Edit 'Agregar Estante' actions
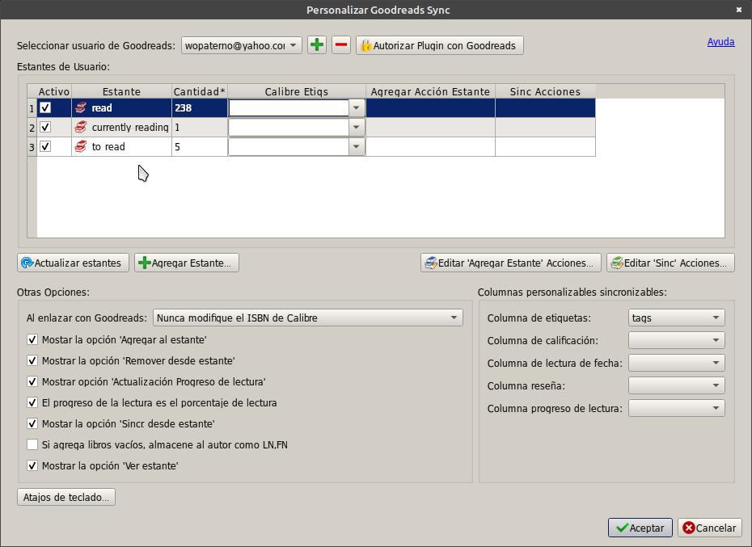Viewport: 752px width, 547px height. [511, 263]
